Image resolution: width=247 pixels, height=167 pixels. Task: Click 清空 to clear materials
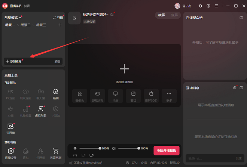pyautogui.click(x=57, y=62)
